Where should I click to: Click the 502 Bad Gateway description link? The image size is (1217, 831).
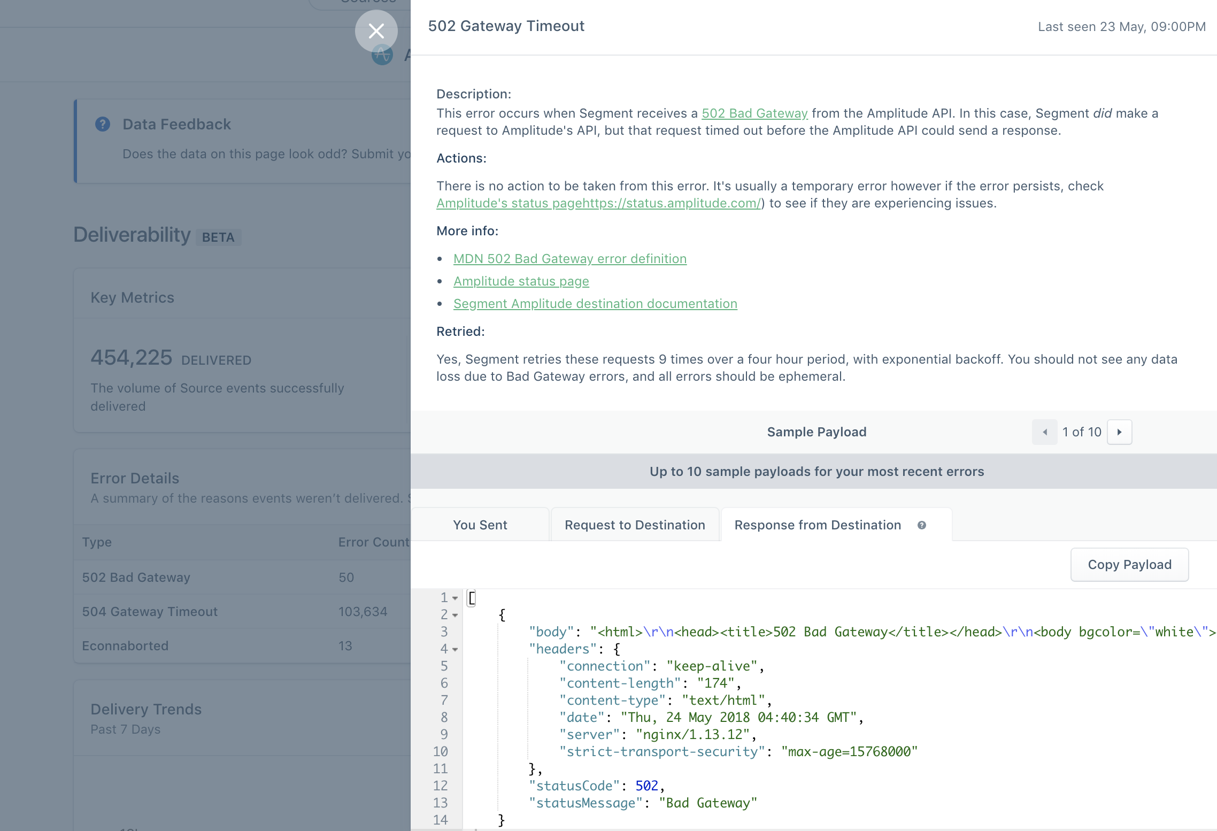point(754,113)
